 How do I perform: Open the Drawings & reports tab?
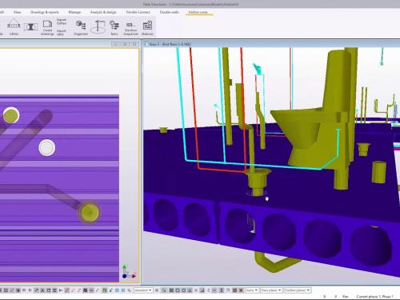click(45, 12)
